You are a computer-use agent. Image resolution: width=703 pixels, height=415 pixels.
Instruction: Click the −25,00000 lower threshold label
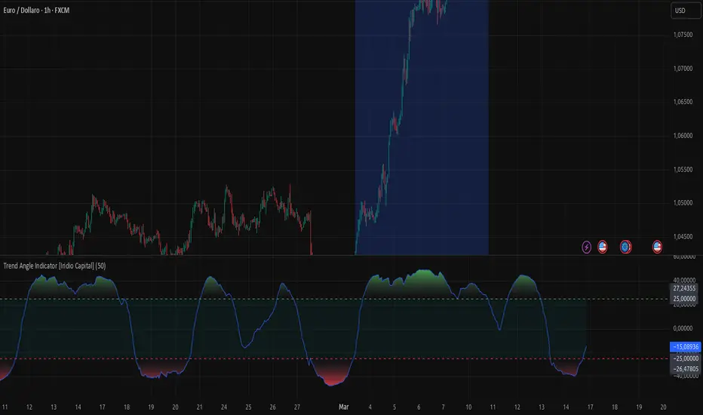click(686, 358)
